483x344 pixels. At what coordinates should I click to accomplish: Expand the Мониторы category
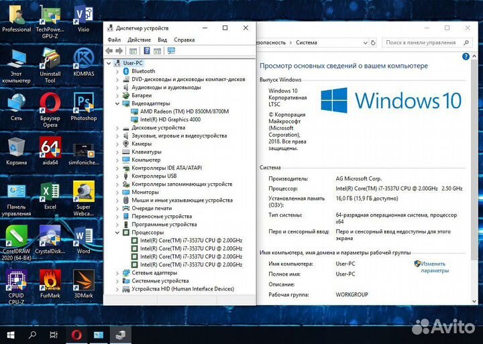coord(117,192)
